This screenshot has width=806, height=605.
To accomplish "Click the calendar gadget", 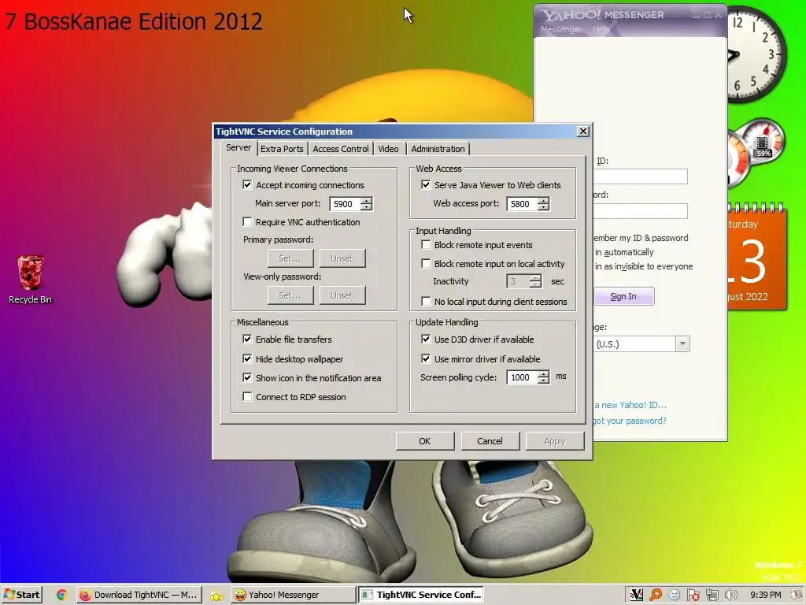I will point(756,256).
